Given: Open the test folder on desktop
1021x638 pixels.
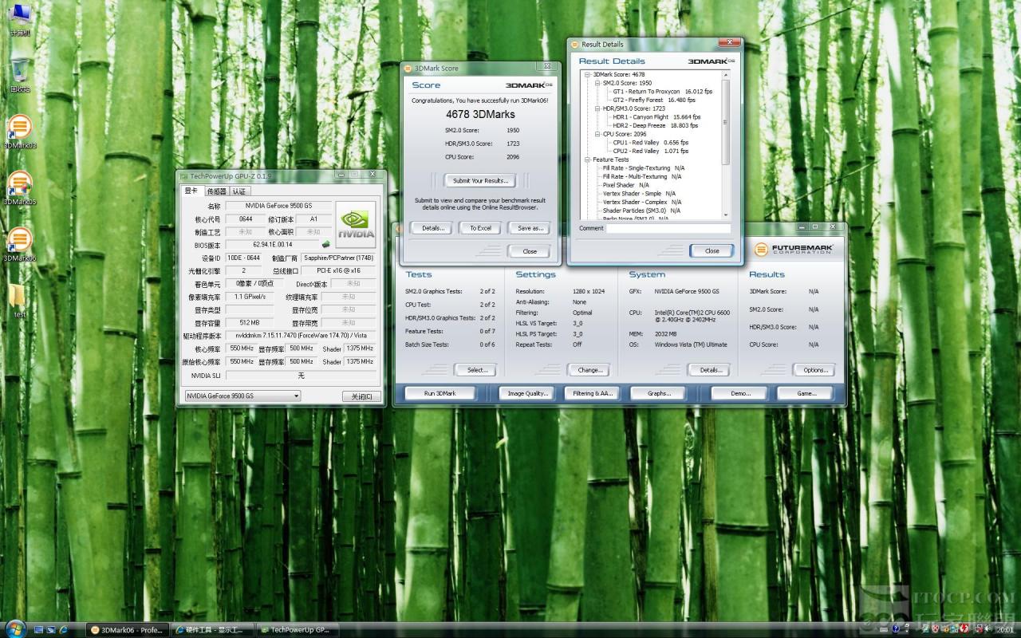Looking at the screenshot, I should pyautogui.click(x=19, y=301).
